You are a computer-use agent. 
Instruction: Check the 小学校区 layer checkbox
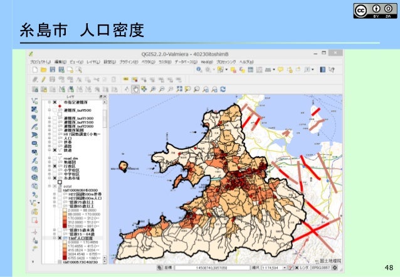click(55, 170)
